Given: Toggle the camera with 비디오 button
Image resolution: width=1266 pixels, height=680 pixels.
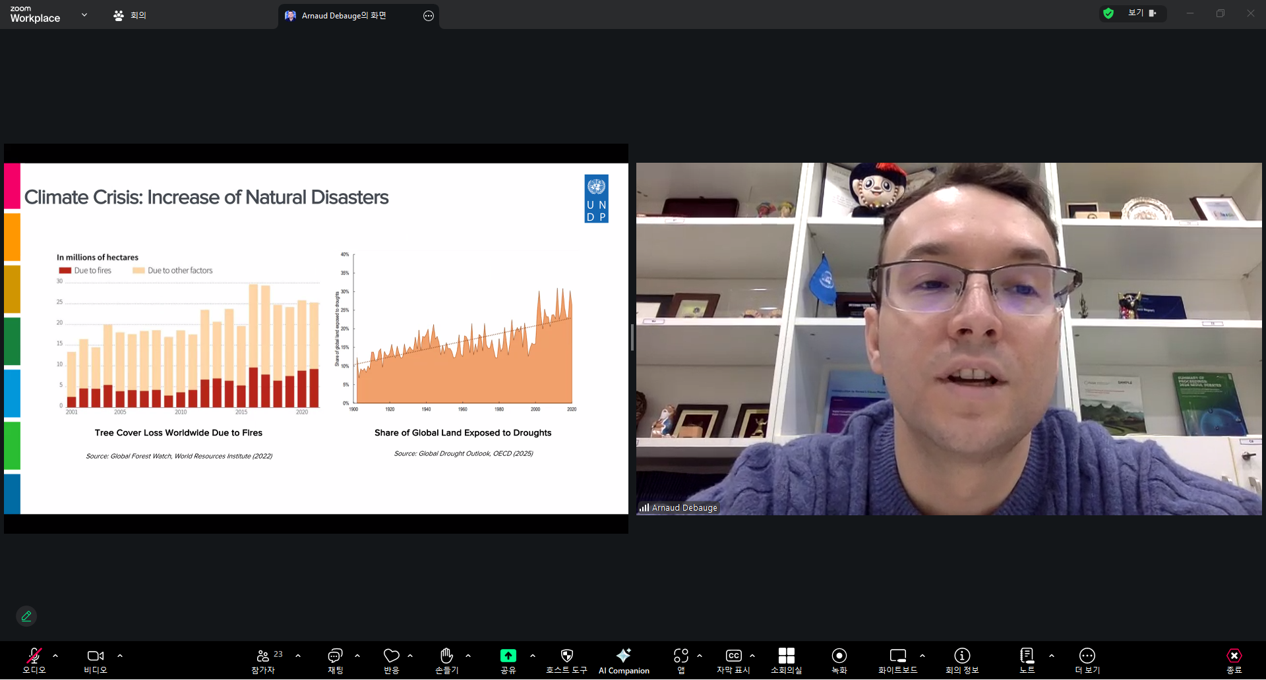Looking at the screenshot, I should [96, 660].
